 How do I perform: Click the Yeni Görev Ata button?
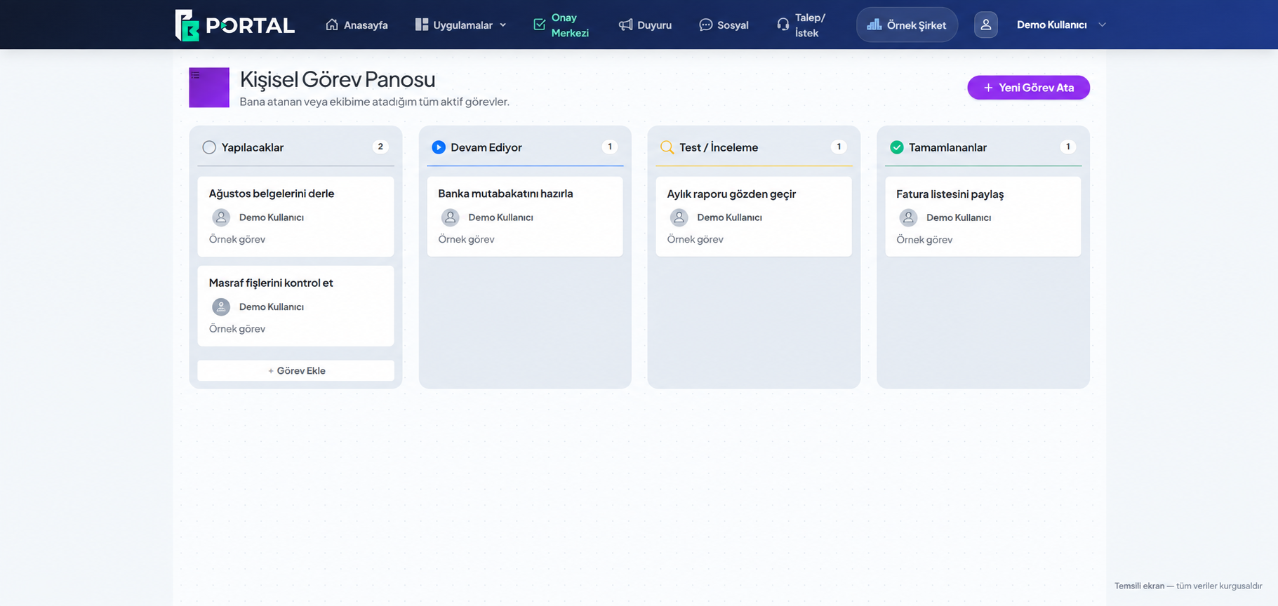1028,88
